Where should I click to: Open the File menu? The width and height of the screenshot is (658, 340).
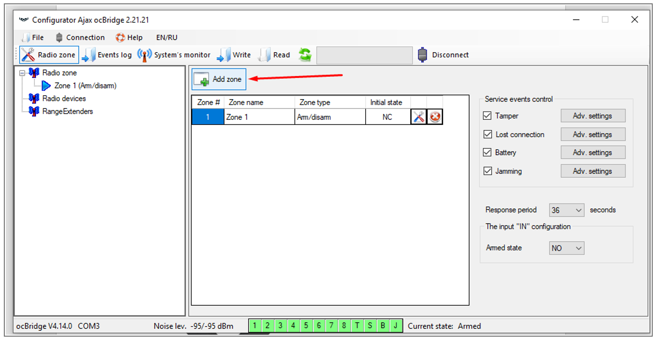(33, 37)
